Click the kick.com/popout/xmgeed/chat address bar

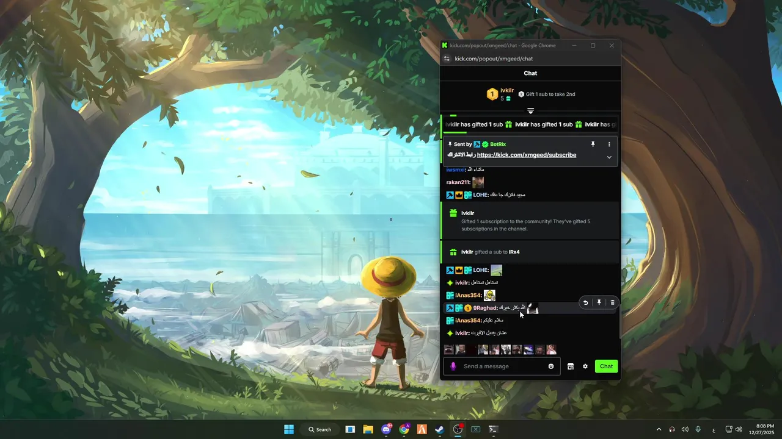[494, 59]
